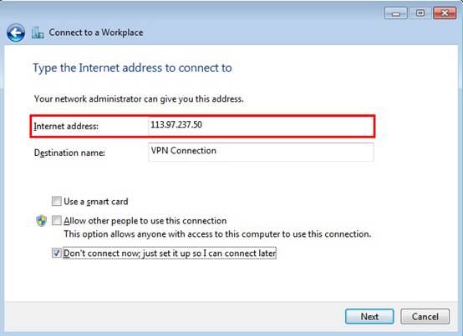Click the Cancel button
Viewport: 463px width, 336px height.
coord(425,317)
